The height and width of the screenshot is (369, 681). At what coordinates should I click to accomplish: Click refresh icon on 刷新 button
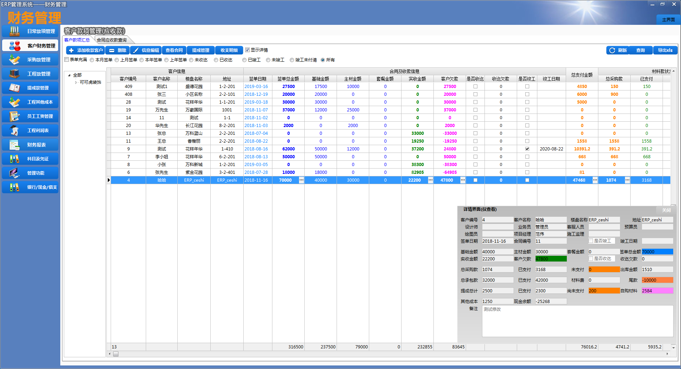pos(612,50)
